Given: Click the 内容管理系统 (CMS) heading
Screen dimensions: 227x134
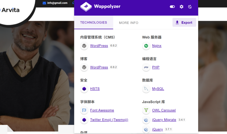Looking at the screenshot, I should (x=97, y=37).
